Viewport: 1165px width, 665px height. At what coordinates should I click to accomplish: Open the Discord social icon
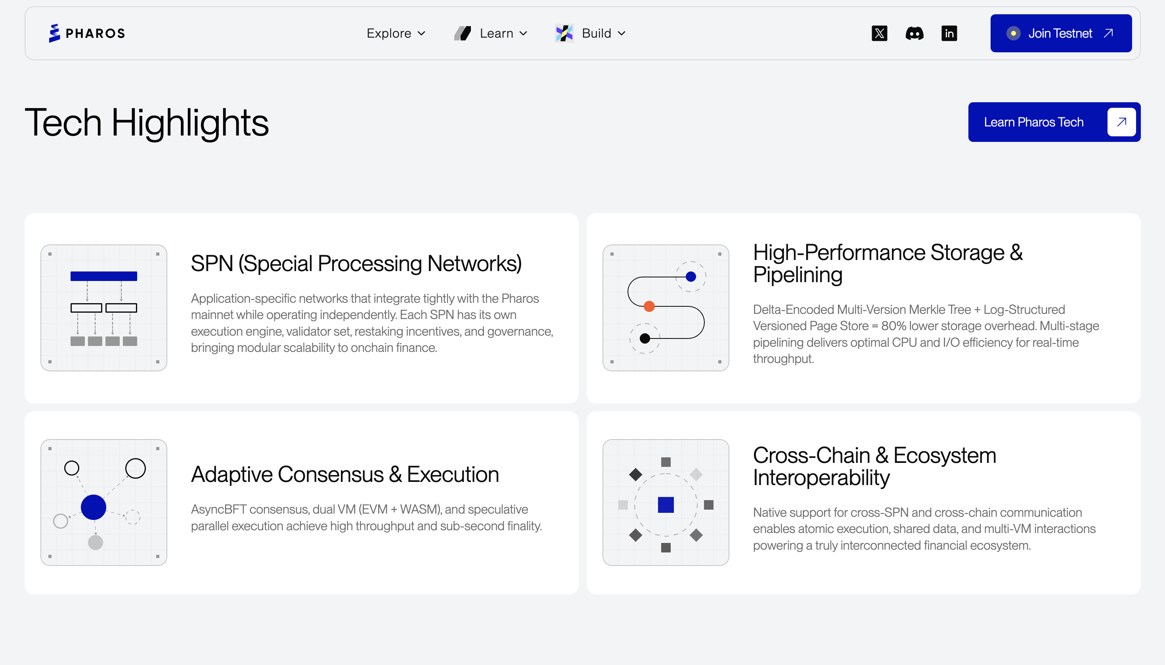[914, 33]
